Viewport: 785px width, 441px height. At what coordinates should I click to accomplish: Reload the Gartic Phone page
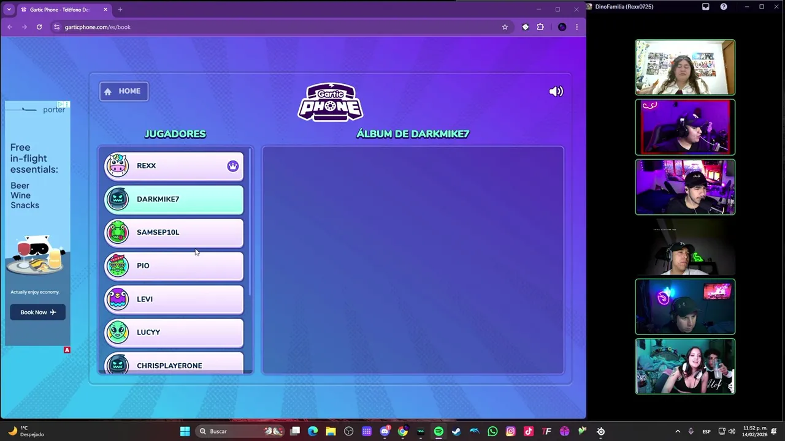(39, 27)
